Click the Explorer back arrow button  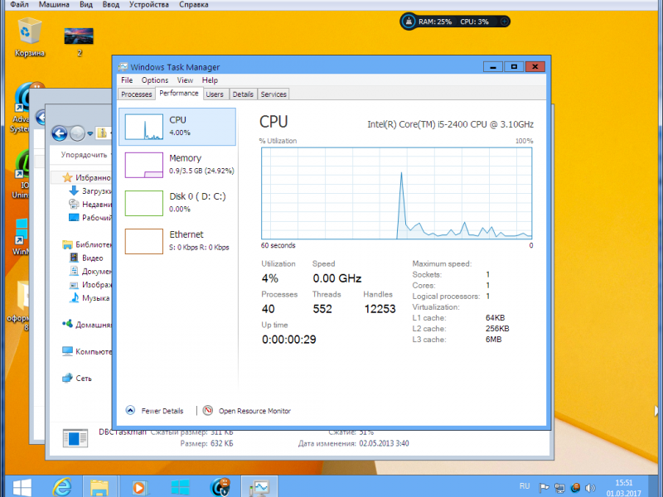(x=59, y=133)
